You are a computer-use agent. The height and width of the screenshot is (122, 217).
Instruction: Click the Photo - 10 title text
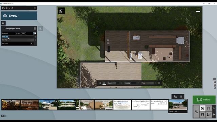[x=7, y=8]
